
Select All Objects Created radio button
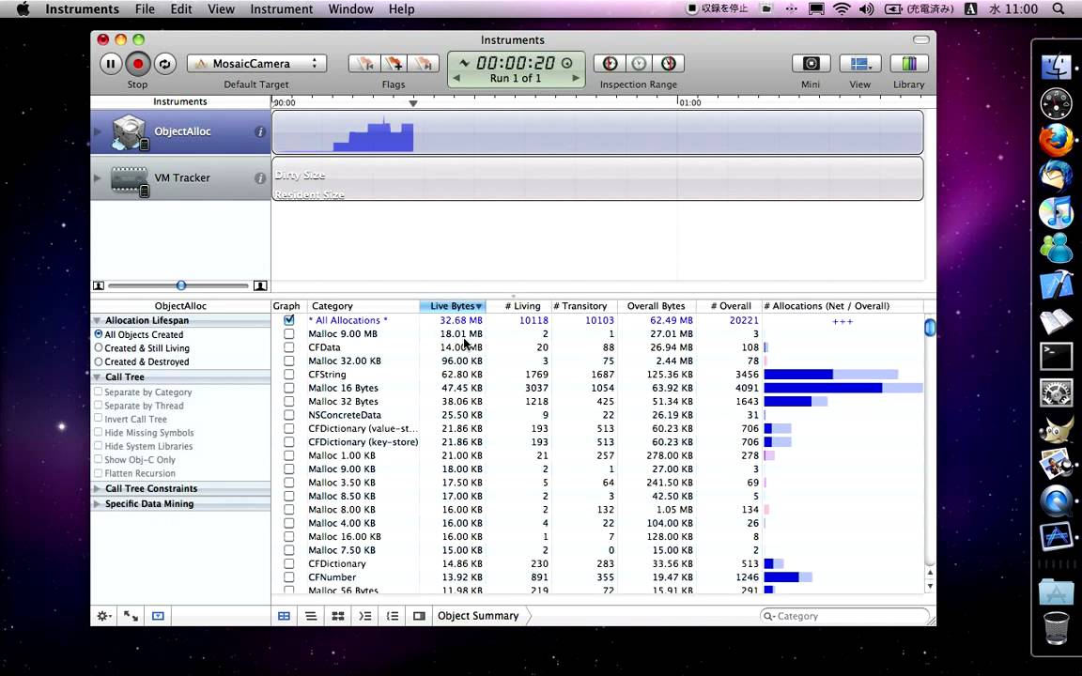click(99, 334)
